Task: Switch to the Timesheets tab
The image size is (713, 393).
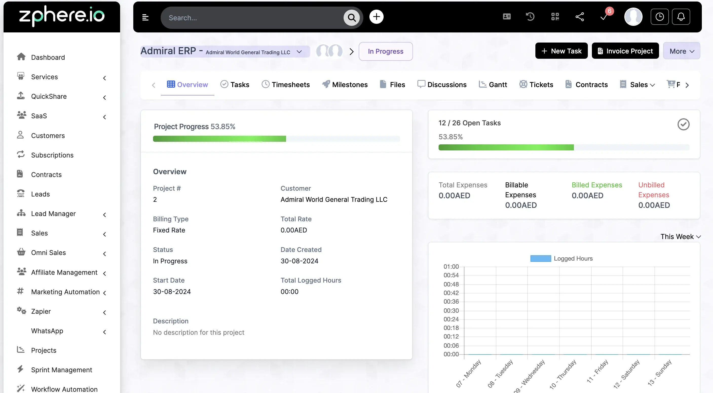Action: point(286,84)
